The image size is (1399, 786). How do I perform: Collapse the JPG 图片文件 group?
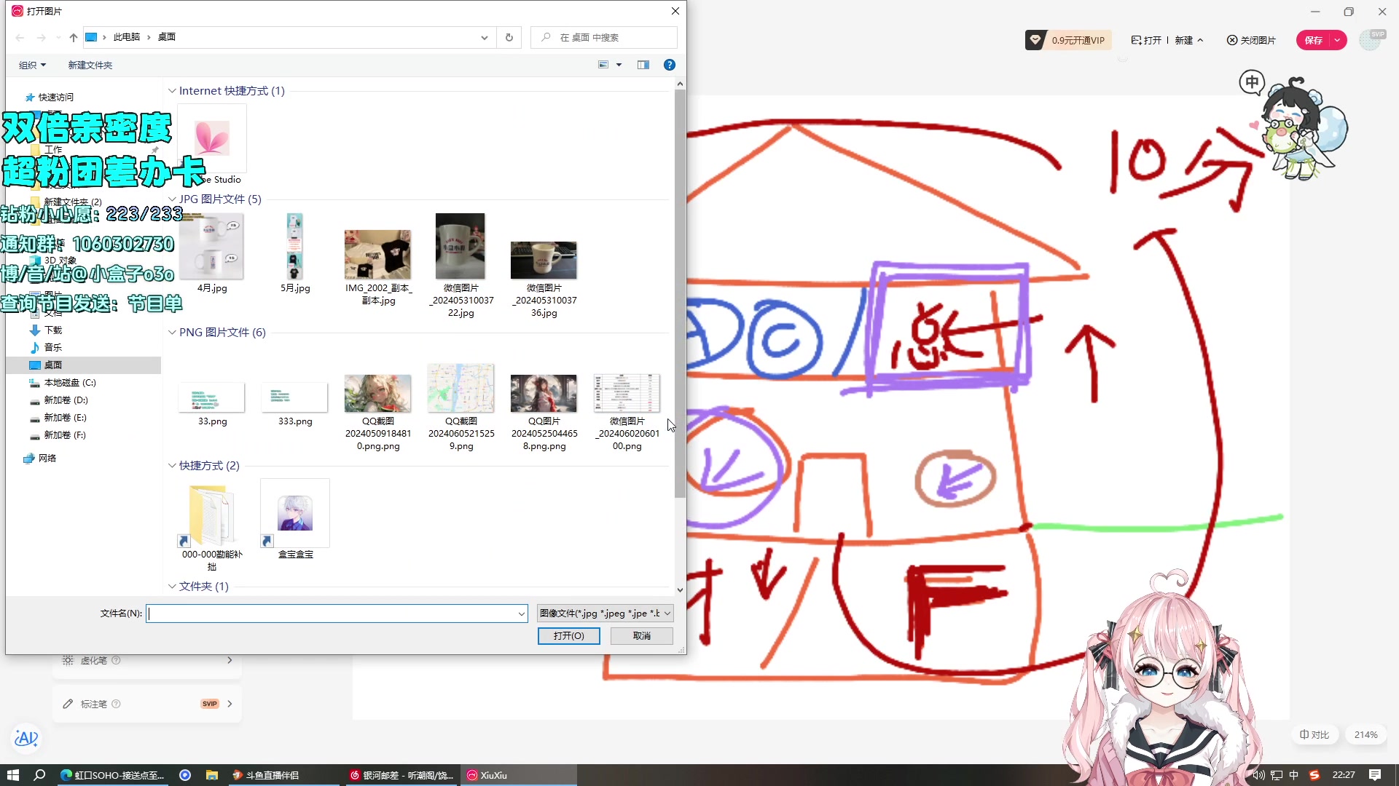click(x=172, y=199)
